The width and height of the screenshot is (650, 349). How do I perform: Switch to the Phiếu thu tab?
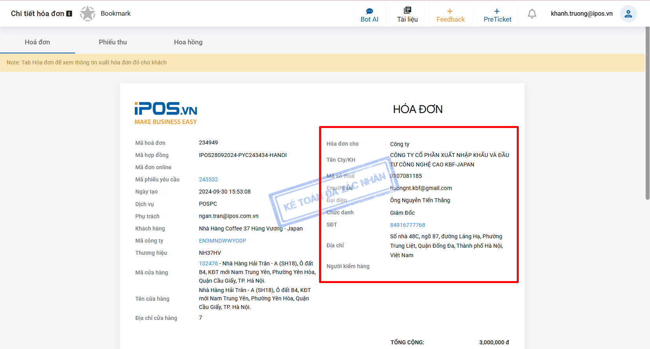[x=113, y=42]
